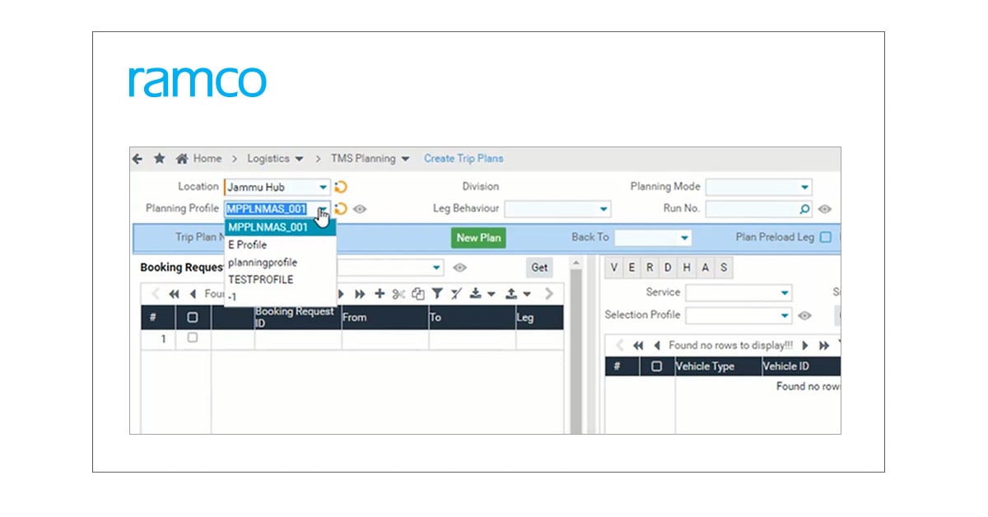988x517 pixels.
Task: Select E Profile in the dropdown list
Action: (280, 245)
